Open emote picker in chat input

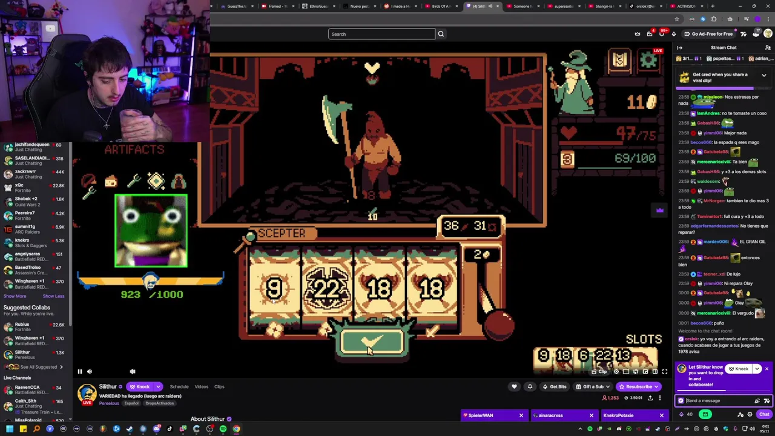point(767,400)
